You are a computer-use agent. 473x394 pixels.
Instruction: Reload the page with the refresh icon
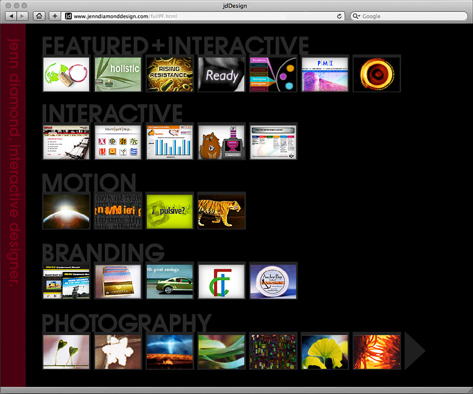pyautogui.click(x=340, y=16)
